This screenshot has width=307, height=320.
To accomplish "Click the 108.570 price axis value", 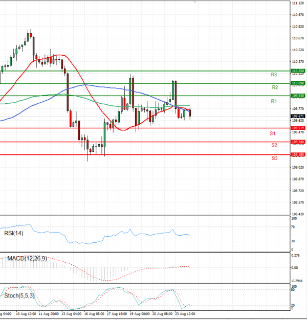I will 298,202.
